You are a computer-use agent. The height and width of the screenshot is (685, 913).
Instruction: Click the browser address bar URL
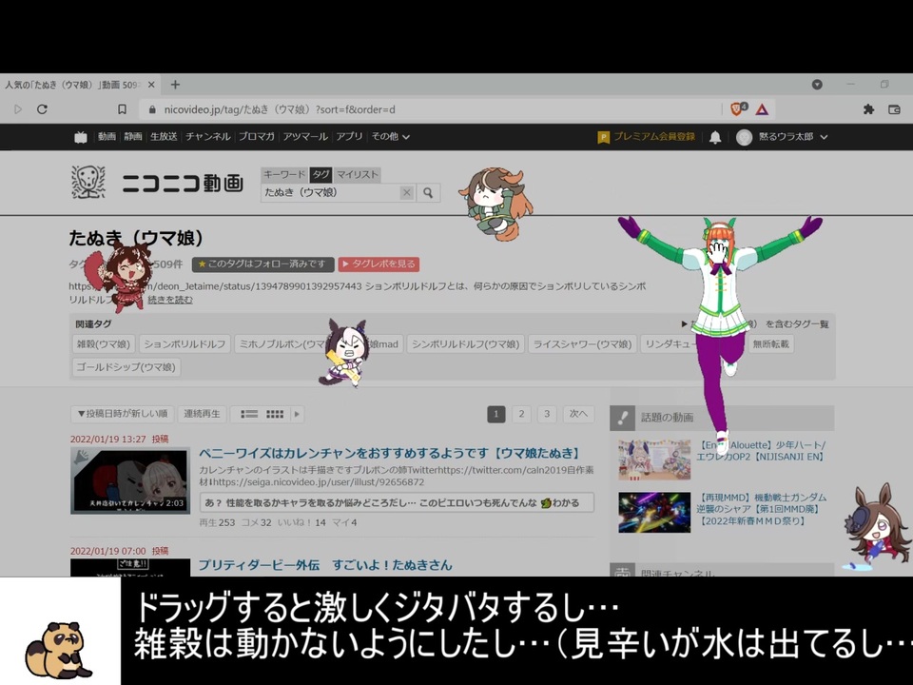click(280, 109)
